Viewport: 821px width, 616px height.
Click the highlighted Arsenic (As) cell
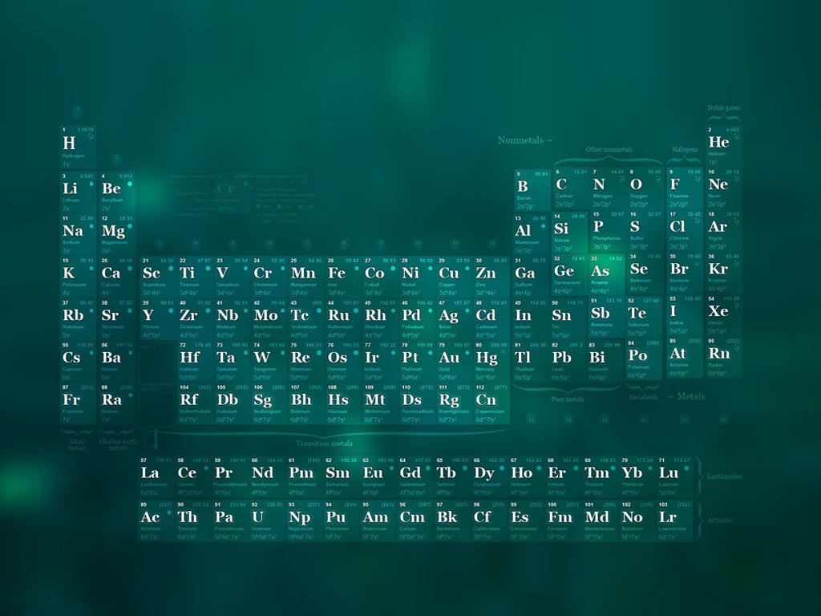[608, 274]
